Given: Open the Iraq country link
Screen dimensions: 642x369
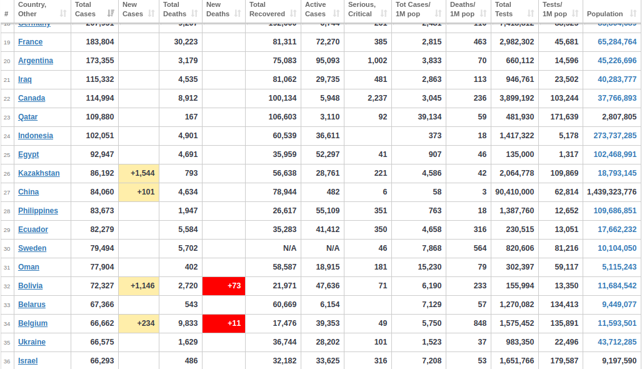Looking at the screenshot, I should point(25,79).
